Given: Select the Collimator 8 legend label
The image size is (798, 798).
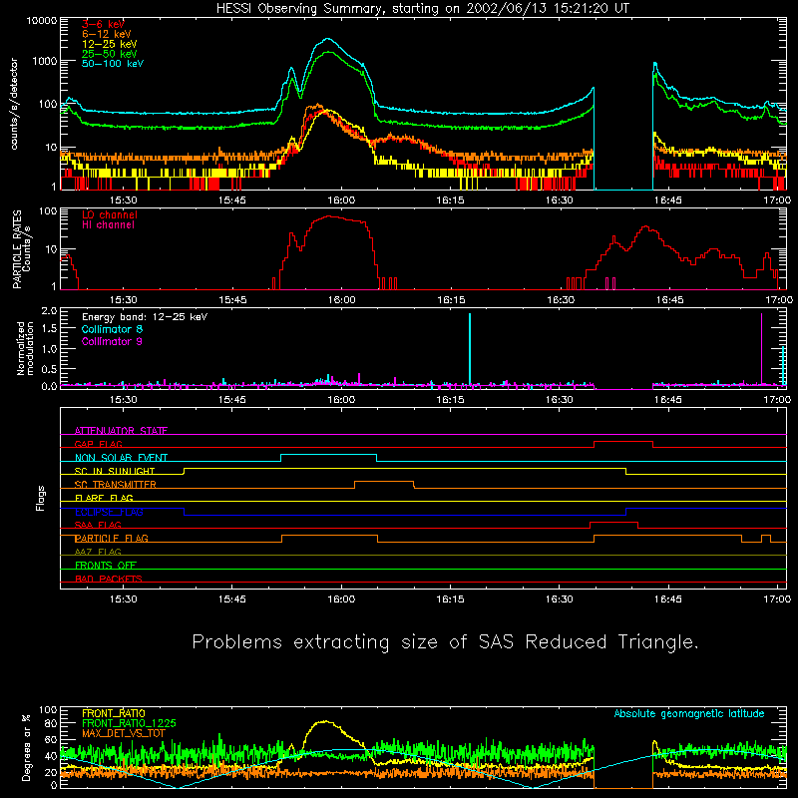Looking at the screenshot, I should pyautogui.click(x=112, y=329).
